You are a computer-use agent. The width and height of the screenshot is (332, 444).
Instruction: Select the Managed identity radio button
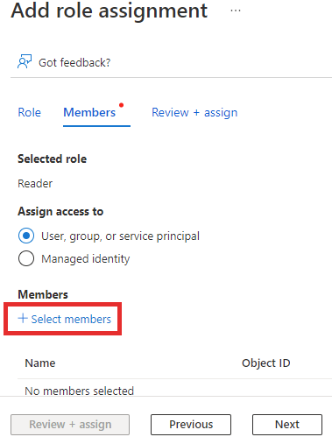click(x=26, y=258)
